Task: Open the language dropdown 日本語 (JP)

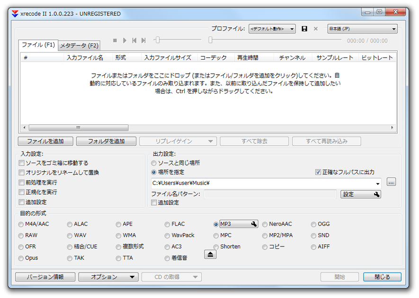Action: click(x=362, y=29)
